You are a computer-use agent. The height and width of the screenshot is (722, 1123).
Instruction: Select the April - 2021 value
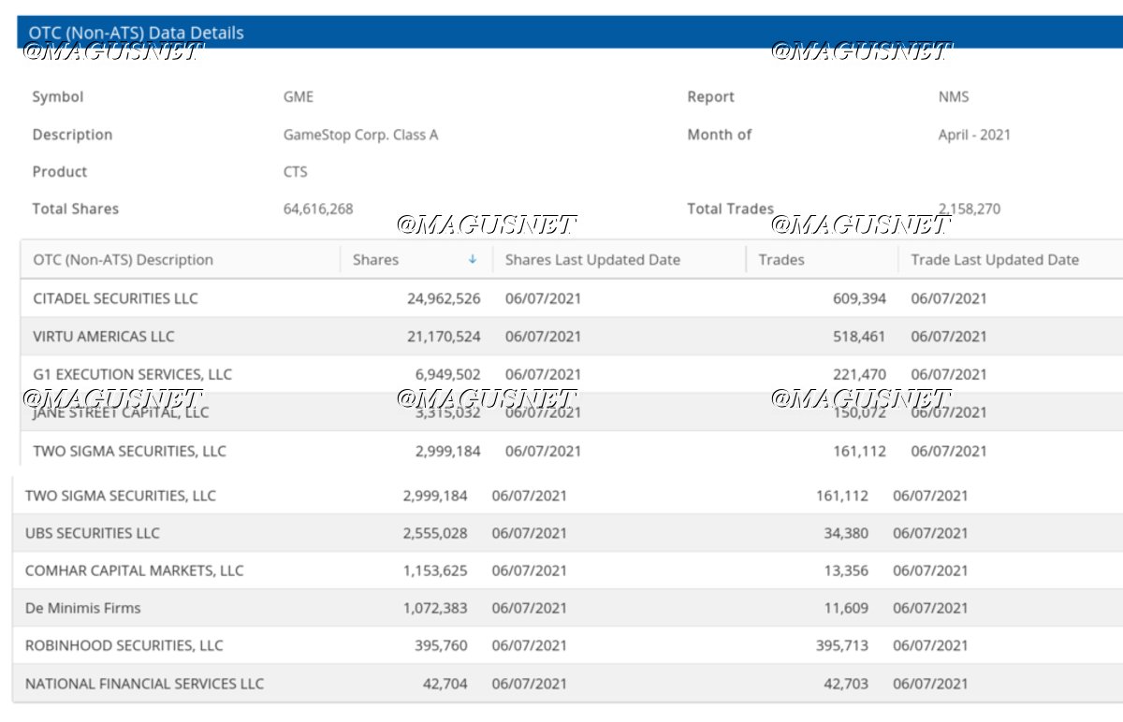[x=974, y=135]
